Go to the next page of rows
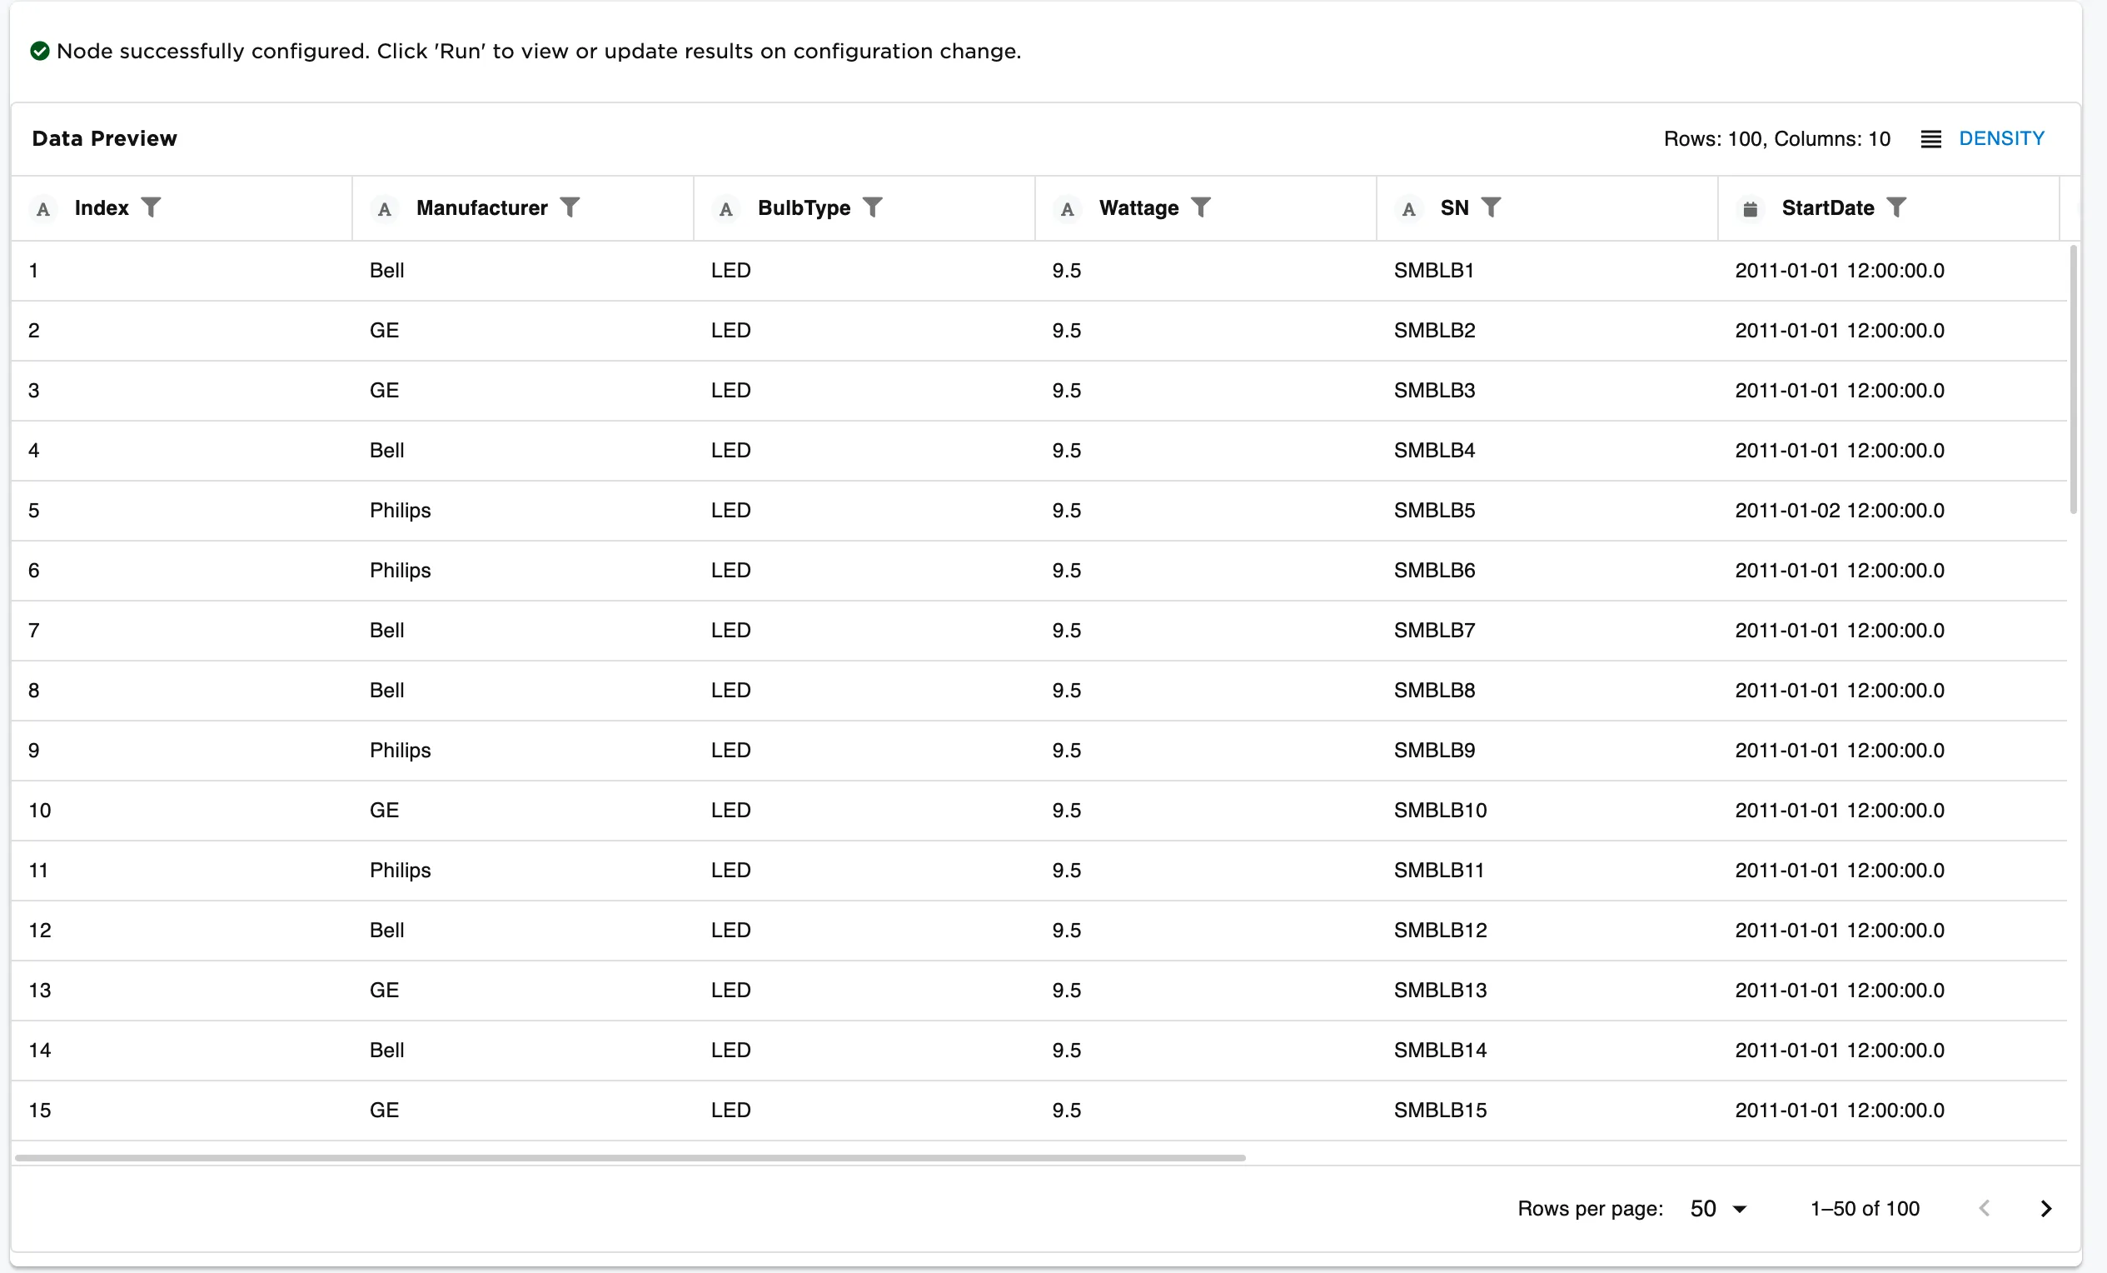Image resolution: width=2107 pixels, height=1273 pixels. (x=2046, y=1208)
